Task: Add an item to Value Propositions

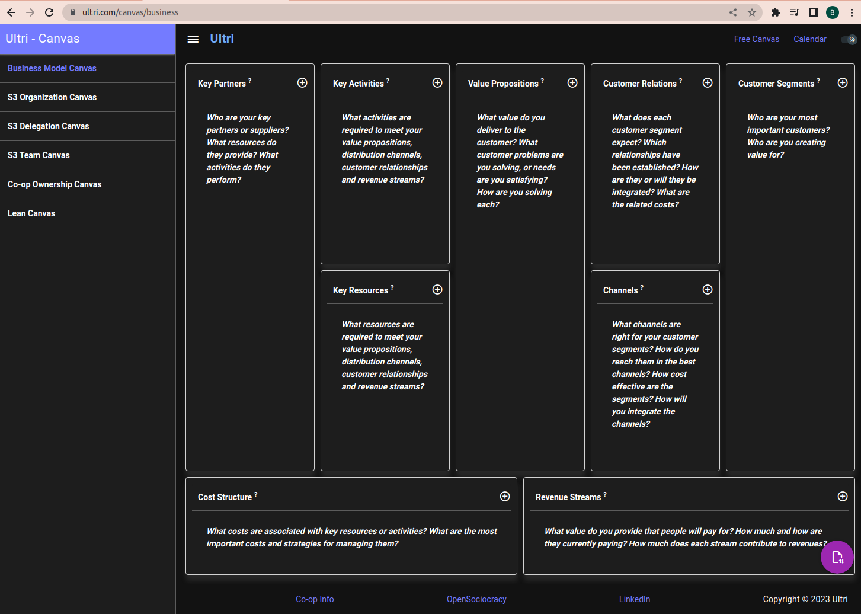Action: pos(572,83)
